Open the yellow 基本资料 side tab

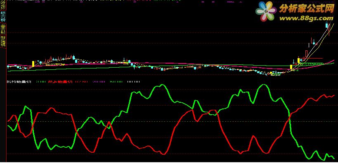pyautogui.click(x=3, y=28)
